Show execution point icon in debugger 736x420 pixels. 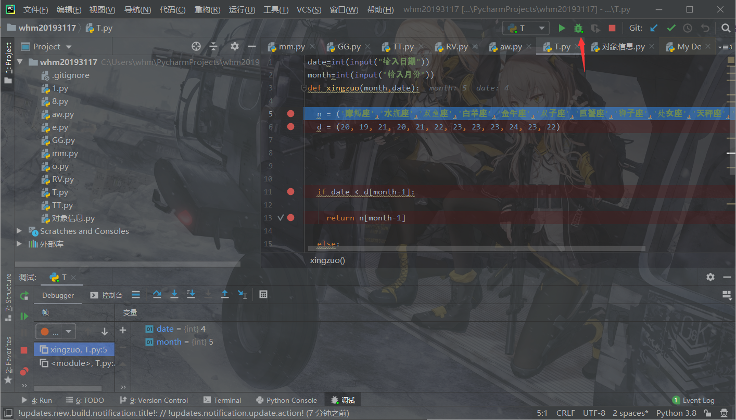point(136,295)
